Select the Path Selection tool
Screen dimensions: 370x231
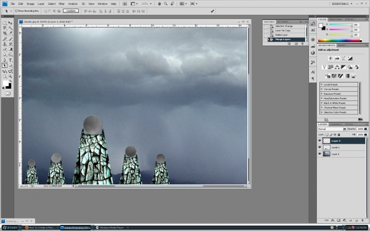(4, 65)
